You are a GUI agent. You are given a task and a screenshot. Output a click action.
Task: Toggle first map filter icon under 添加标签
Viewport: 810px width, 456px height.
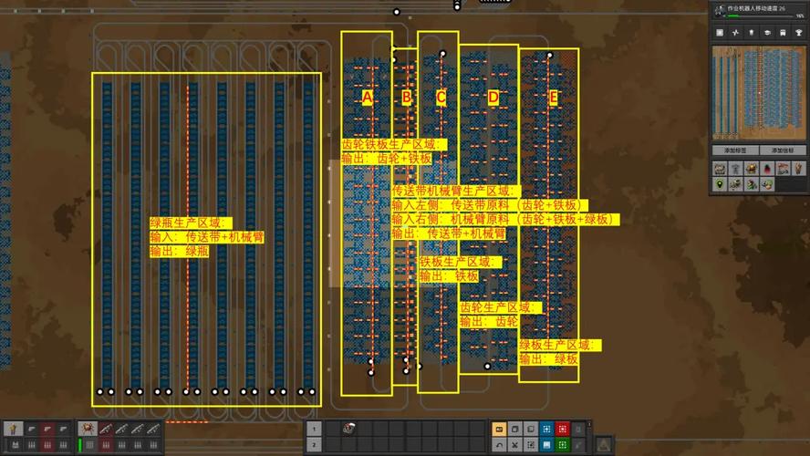[x=720, y=169]
